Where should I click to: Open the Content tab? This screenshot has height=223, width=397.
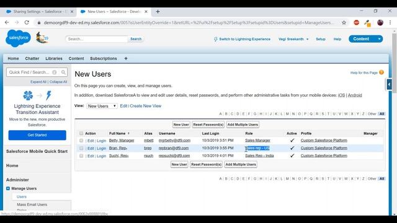76,58
